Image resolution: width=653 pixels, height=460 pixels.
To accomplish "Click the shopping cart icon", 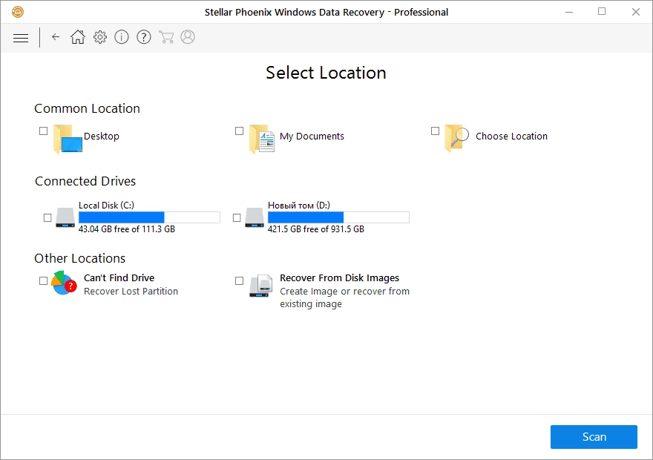I will pyautogui.click(x=166, y=37).
